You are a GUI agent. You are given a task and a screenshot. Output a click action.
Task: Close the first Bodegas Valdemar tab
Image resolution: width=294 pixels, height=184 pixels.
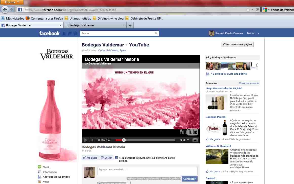60,25
